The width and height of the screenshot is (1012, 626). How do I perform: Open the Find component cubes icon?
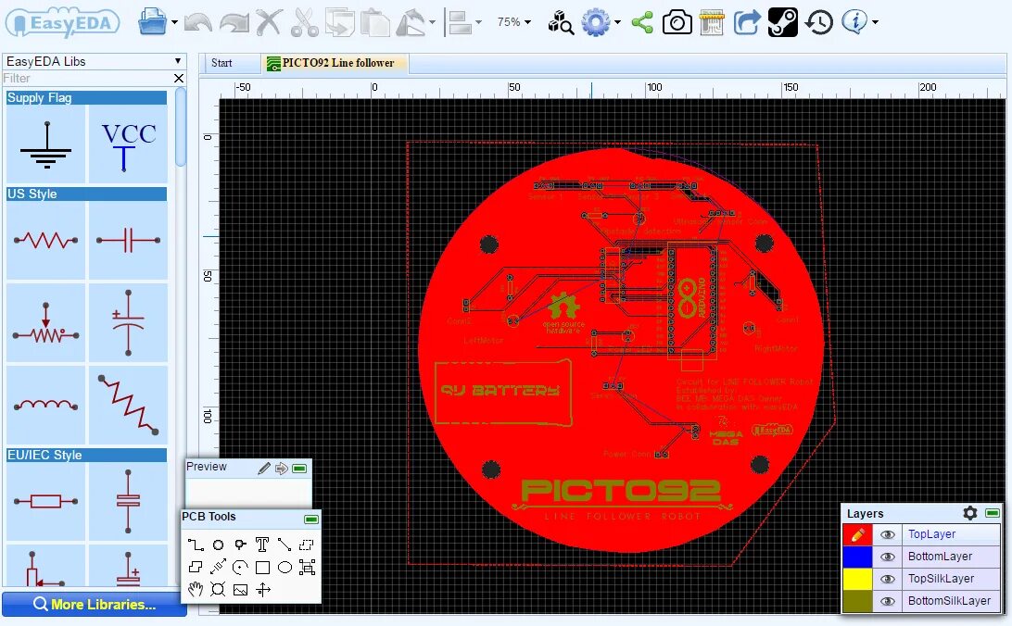click(x=560, y=22)
